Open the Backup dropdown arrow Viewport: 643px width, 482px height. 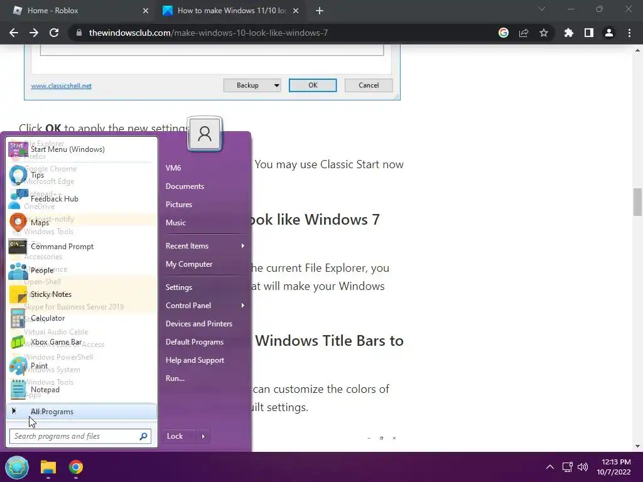click(x=277, y=85)
